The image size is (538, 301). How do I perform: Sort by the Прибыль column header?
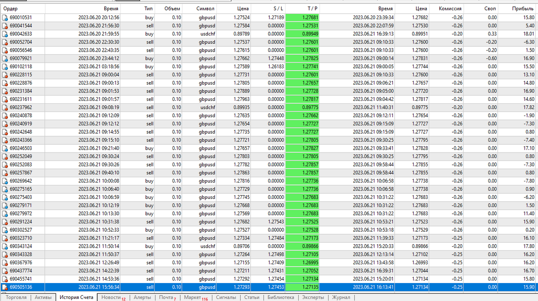tap(518, 8)
